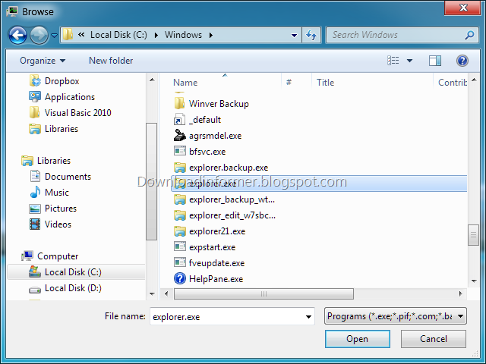Select Applications in navigation pane

62,97
